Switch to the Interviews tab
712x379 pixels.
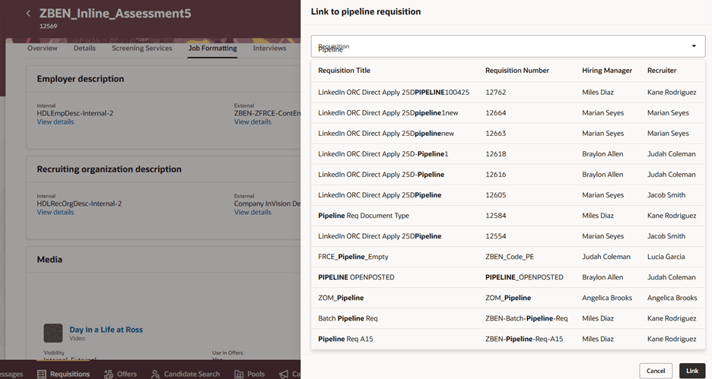tap(270, 48)
